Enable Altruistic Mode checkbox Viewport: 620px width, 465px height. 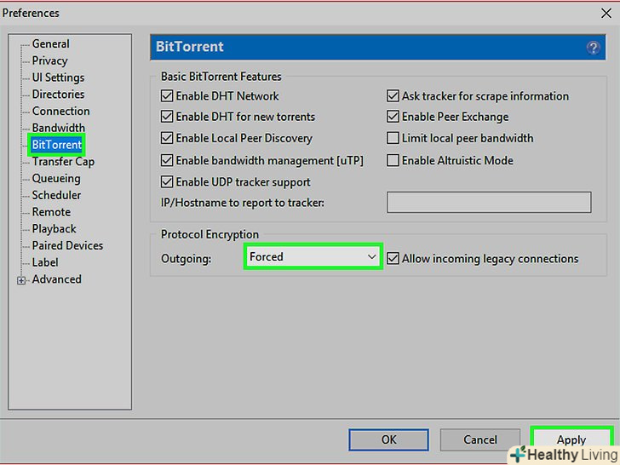click(x=393, y=160)
